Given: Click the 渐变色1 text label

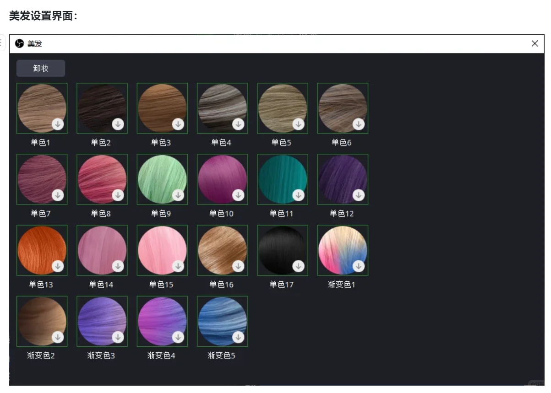Looking at the screenshot, I should pos(342,285).
